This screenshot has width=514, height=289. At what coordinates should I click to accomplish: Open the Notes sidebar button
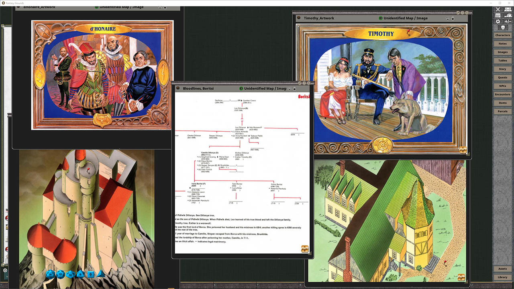503,44
